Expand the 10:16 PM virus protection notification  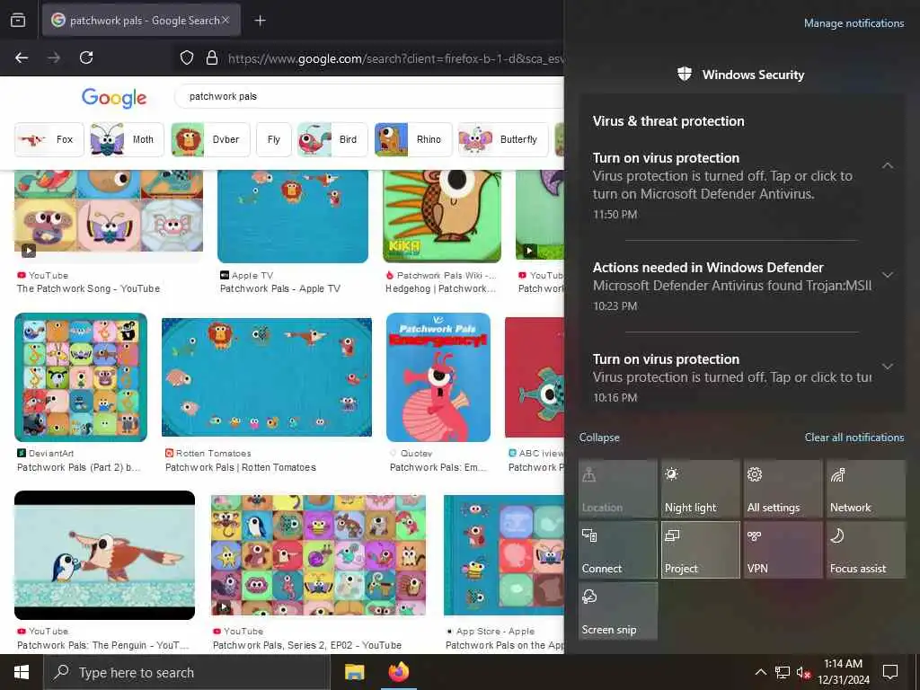pyautogui.click(x=888, y=367)
